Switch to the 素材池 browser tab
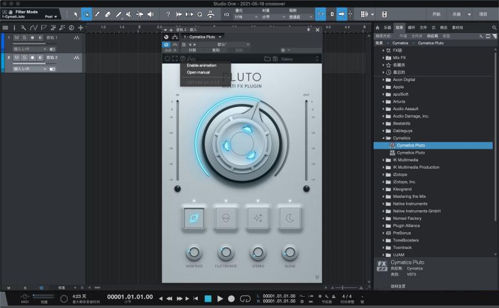This screenshot has height=308, width=499. tap(457, 27)
